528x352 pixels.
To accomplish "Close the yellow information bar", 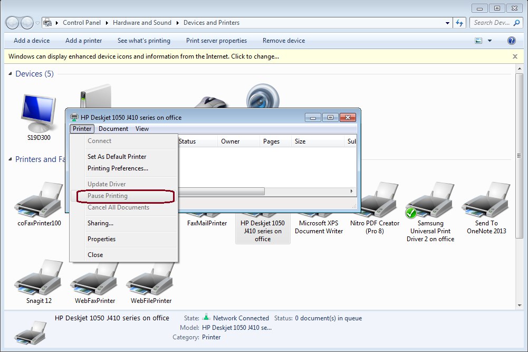I will point(515,56).
